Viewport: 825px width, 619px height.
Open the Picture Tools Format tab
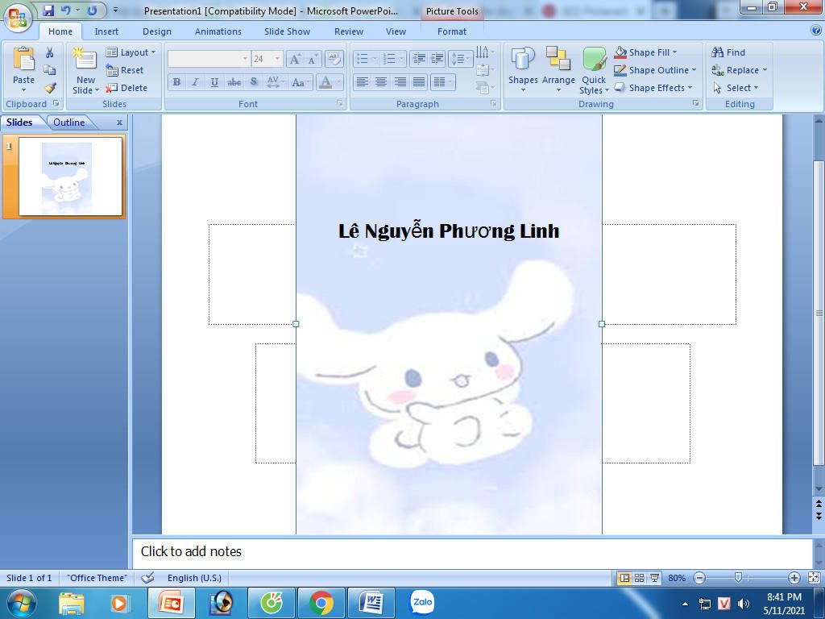click(451, 31)
